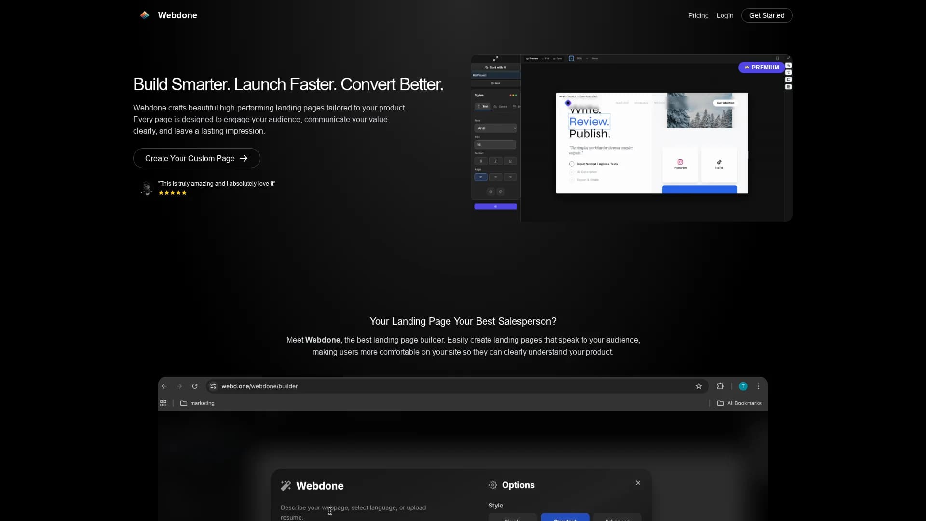
Task: Click Start with AI in builder sidebar
Action: [x=495, y=67]
